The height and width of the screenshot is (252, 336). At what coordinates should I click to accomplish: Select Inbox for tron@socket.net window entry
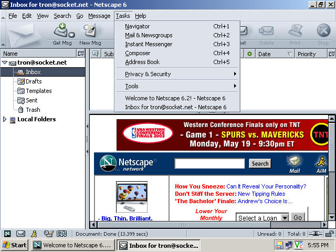tap(177, 107)
